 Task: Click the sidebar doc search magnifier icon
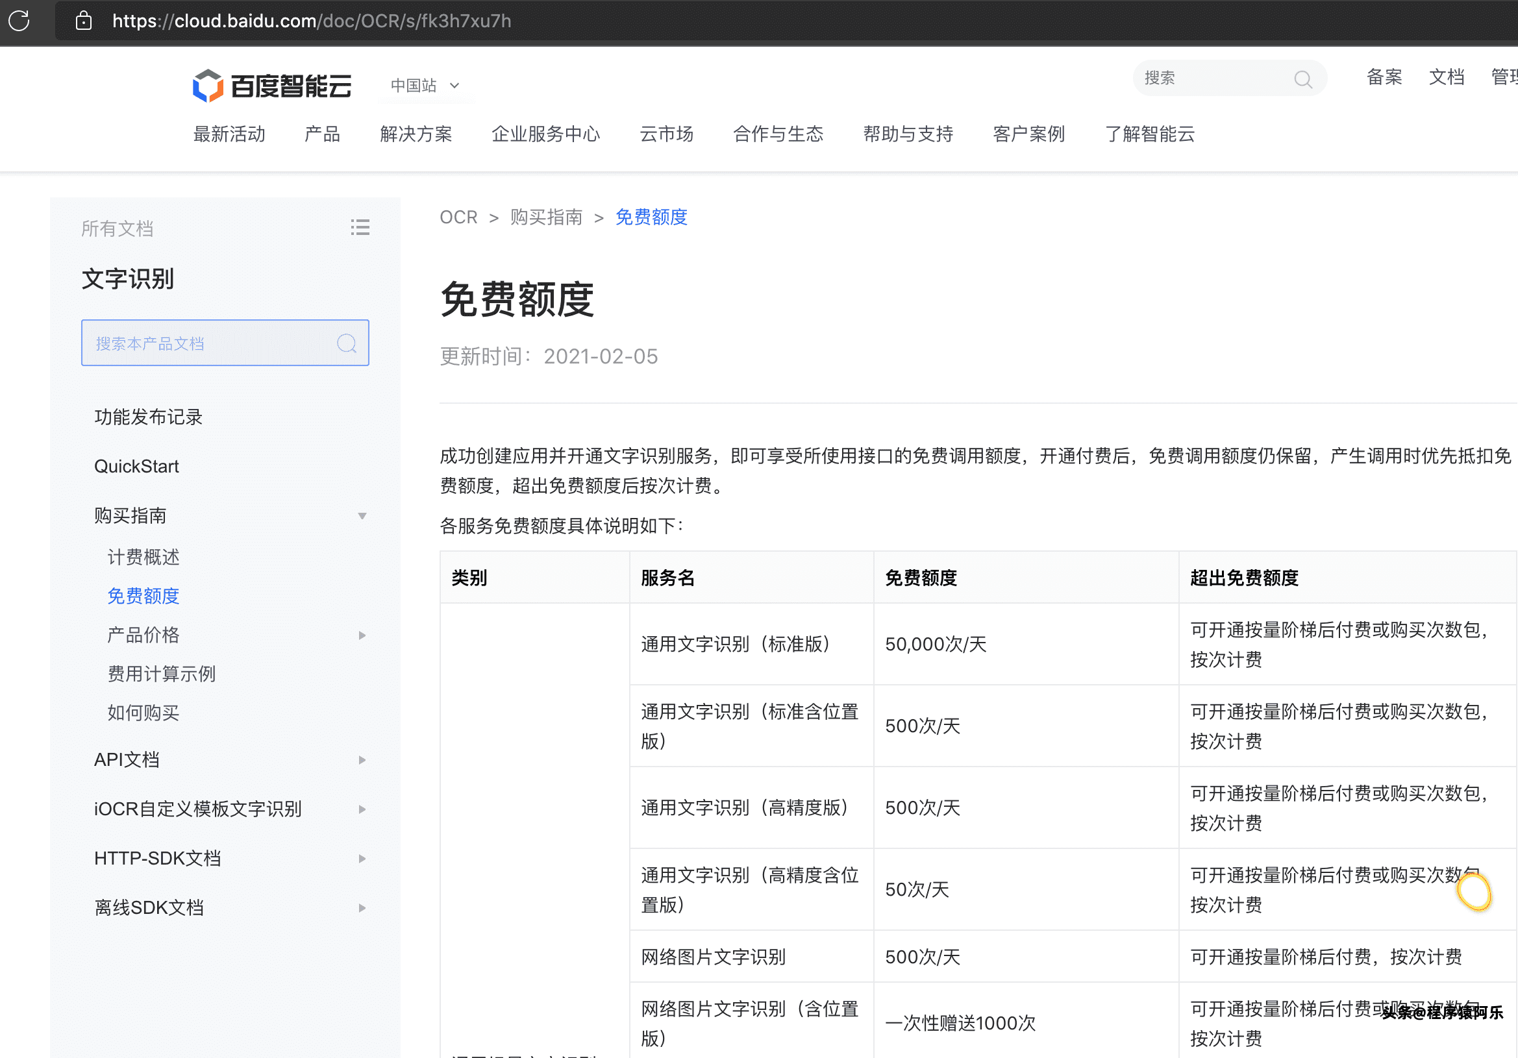[x=347, y=343]
